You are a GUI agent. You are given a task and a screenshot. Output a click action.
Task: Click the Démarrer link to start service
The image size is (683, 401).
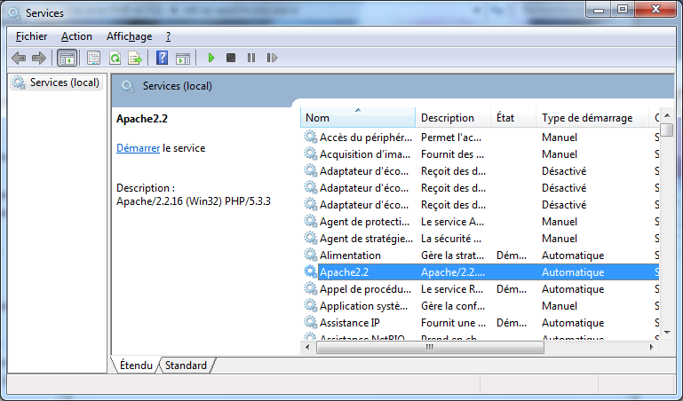pos(138,148)
